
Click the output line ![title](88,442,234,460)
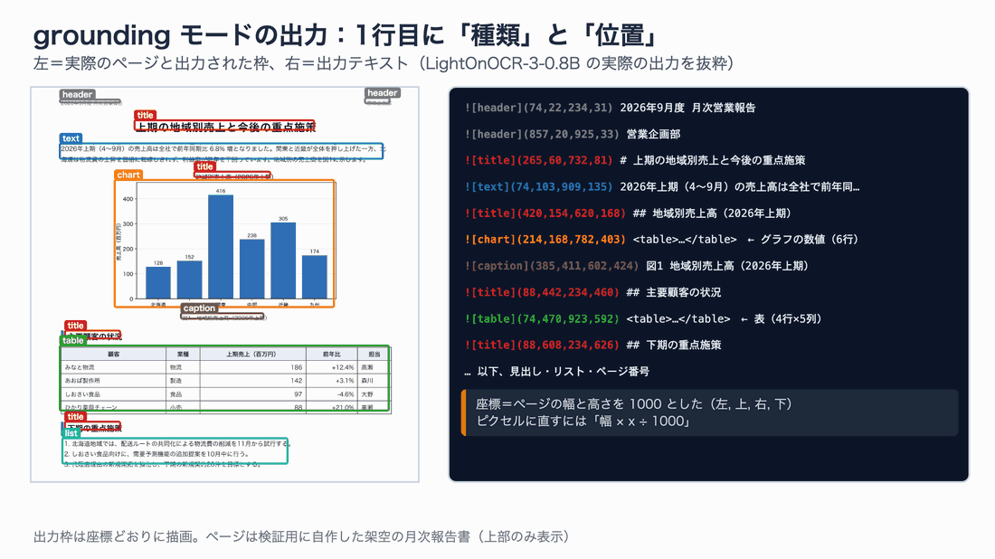(x=592, y=292)
